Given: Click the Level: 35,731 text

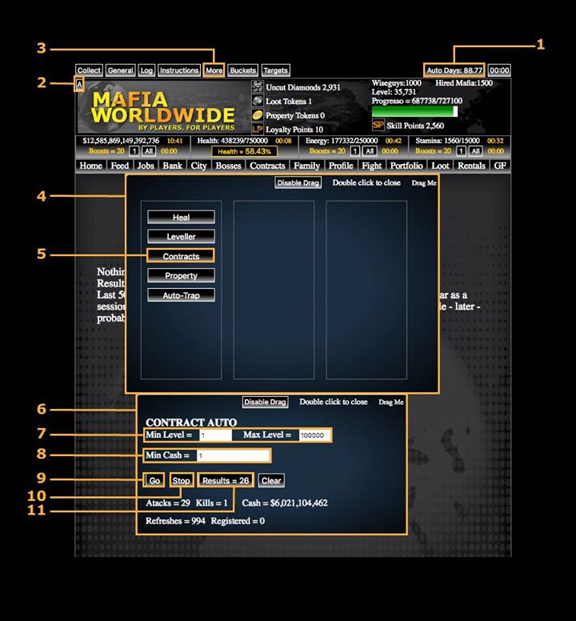Looking at the screenshot, I should (x=394, y=92).
